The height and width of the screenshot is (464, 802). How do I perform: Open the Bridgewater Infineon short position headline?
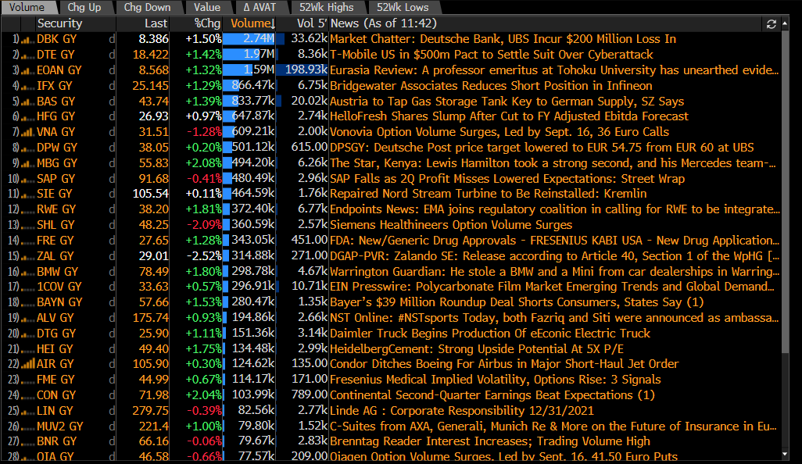click(x=491, y=86)
